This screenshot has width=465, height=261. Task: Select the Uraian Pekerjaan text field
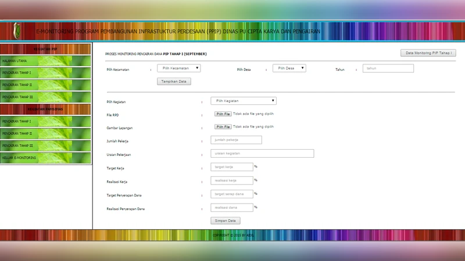point(262,154)
